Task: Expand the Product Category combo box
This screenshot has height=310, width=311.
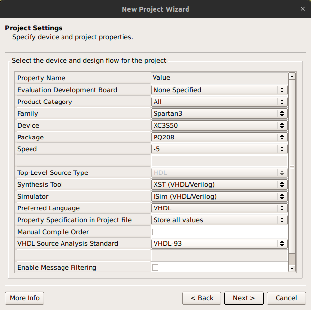Action: [x=219, y=102]
